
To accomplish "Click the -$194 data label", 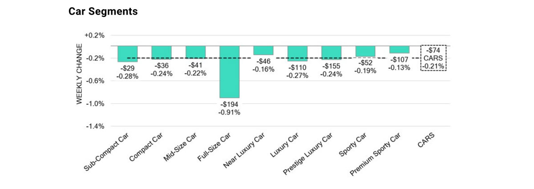I will [x=230, y=104].
